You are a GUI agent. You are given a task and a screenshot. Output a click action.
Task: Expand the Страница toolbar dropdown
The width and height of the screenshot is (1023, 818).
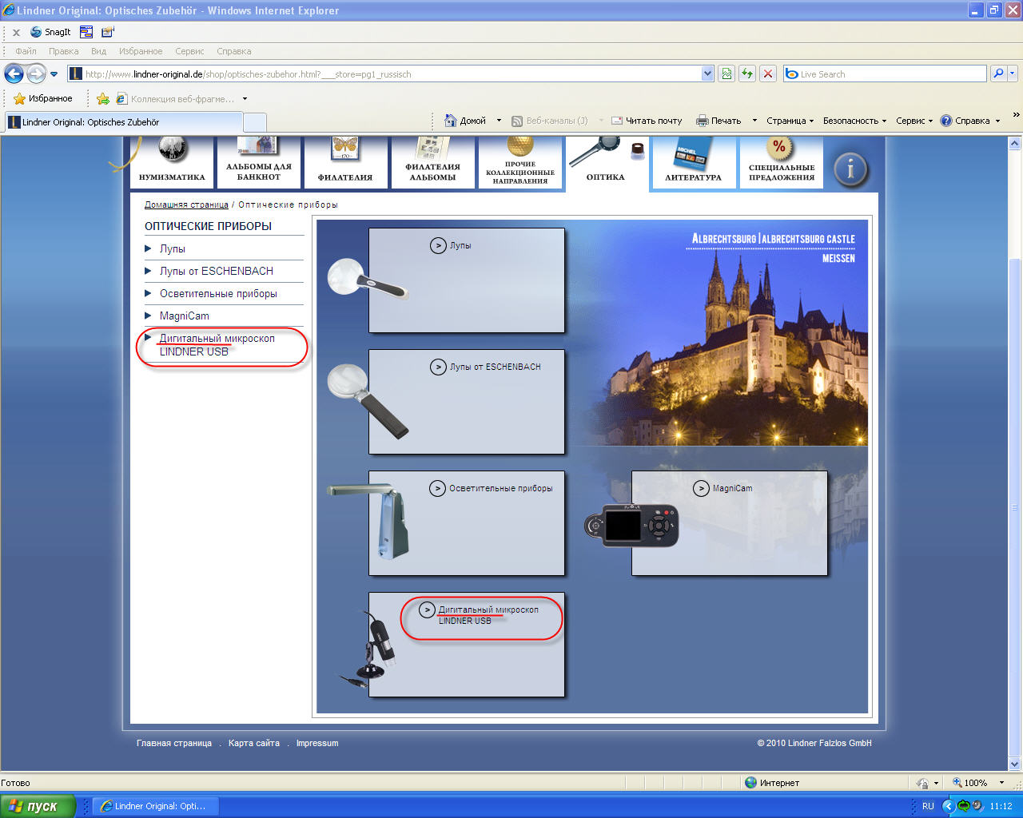(790, 121)
